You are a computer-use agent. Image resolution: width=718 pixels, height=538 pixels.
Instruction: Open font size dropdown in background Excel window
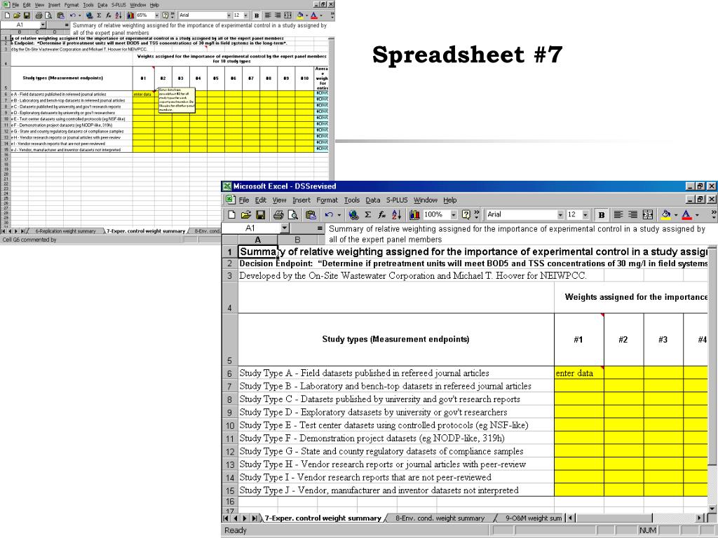pyautogui.click(x=246, y=15)
